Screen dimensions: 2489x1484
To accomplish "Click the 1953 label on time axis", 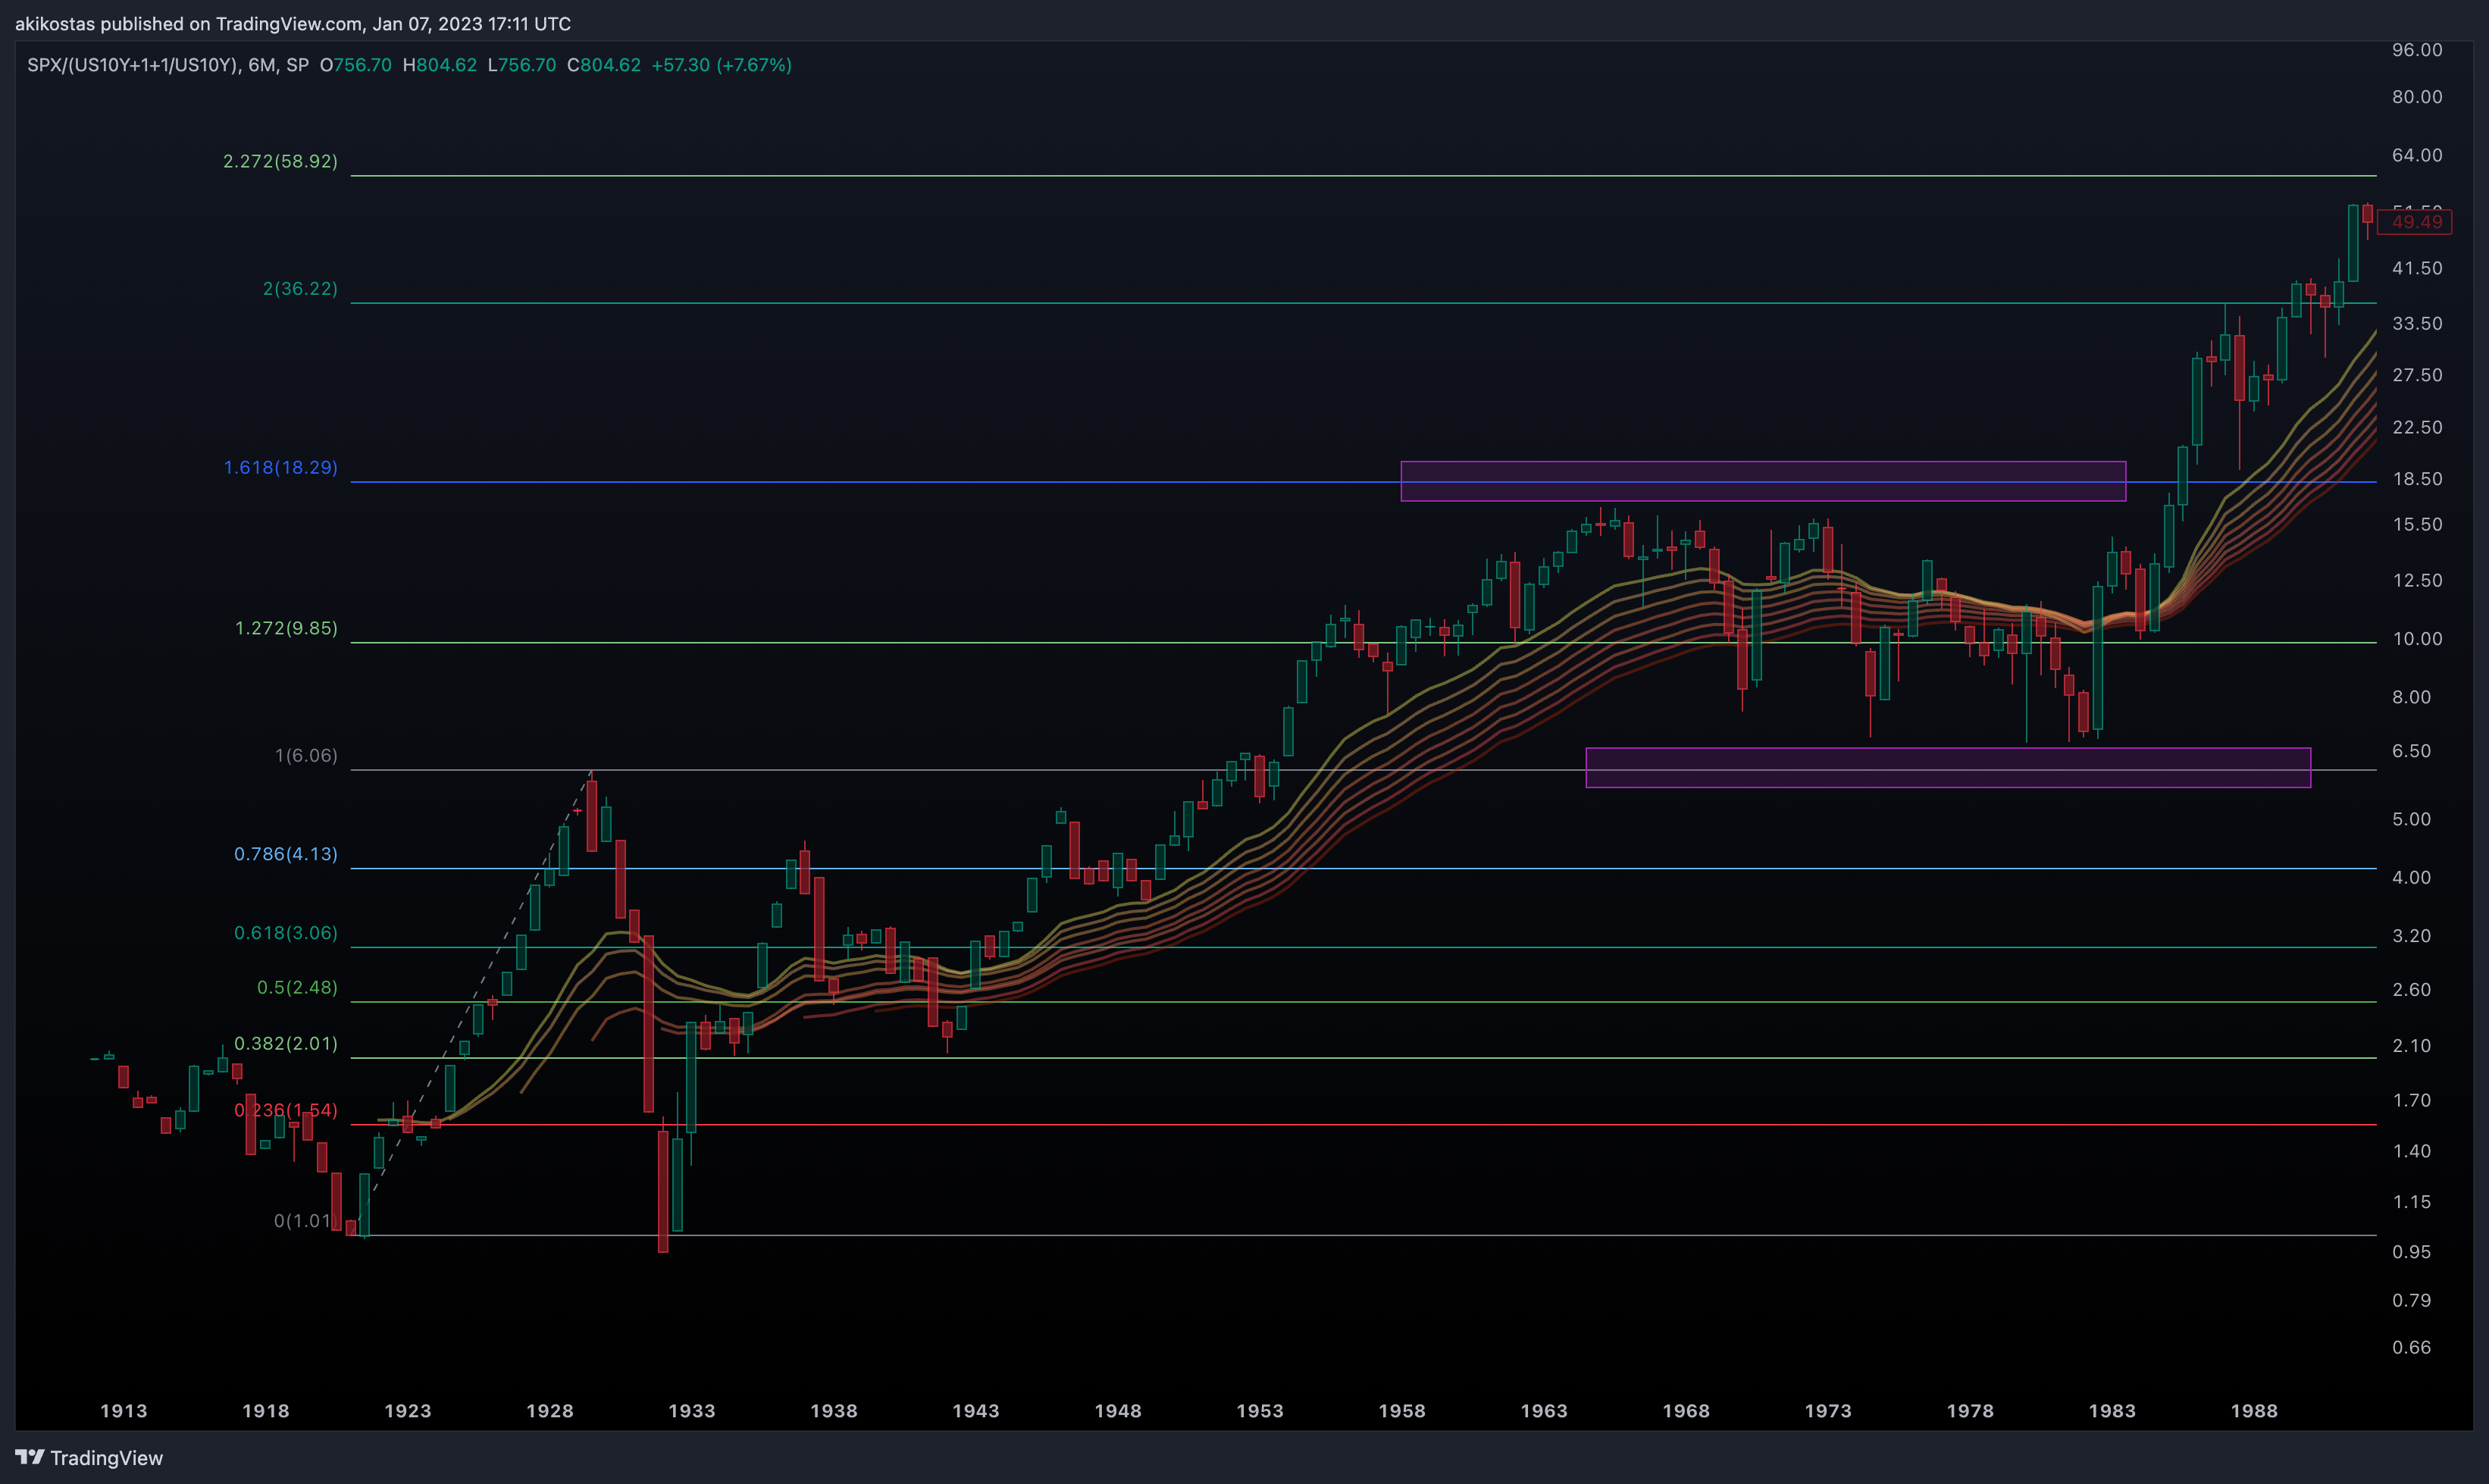I will (x=1260, y=1411).
